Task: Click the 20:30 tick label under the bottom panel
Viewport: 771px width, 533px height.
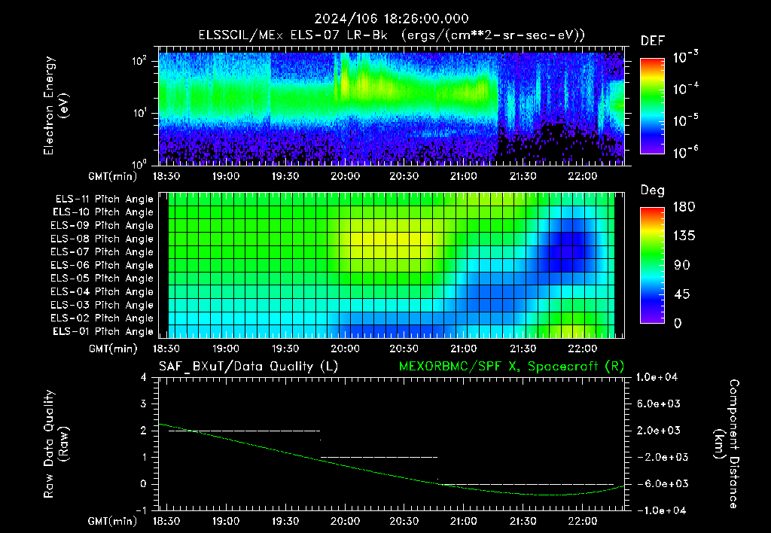Action: (x=404, y=521)
